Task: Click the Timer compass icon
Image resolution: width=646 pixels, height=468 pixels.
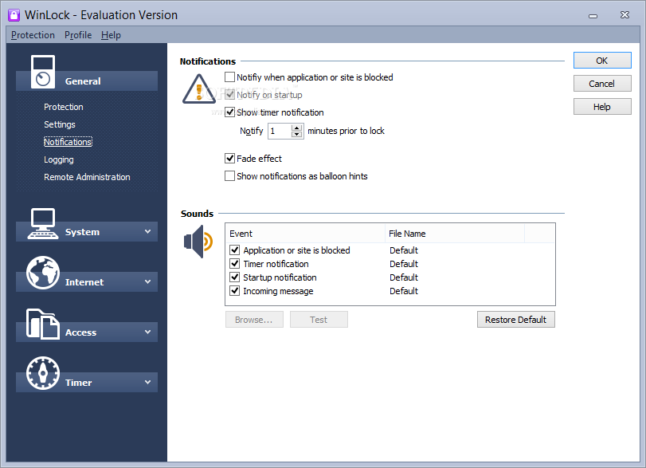Action: click(43, 373)
